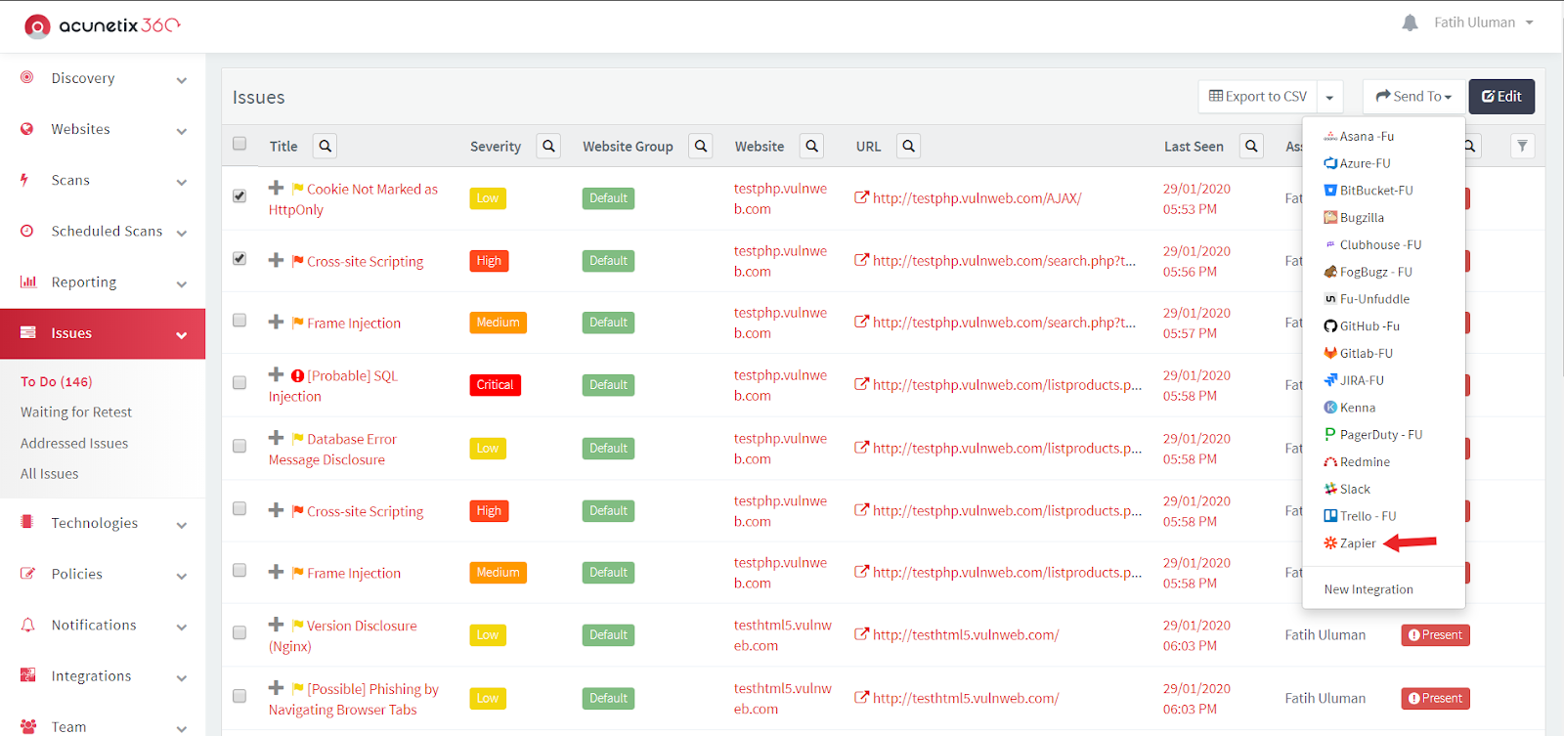
Task: Open the Last Seen column search icon
Action: pyautogui.click(x=1251, y=146)
